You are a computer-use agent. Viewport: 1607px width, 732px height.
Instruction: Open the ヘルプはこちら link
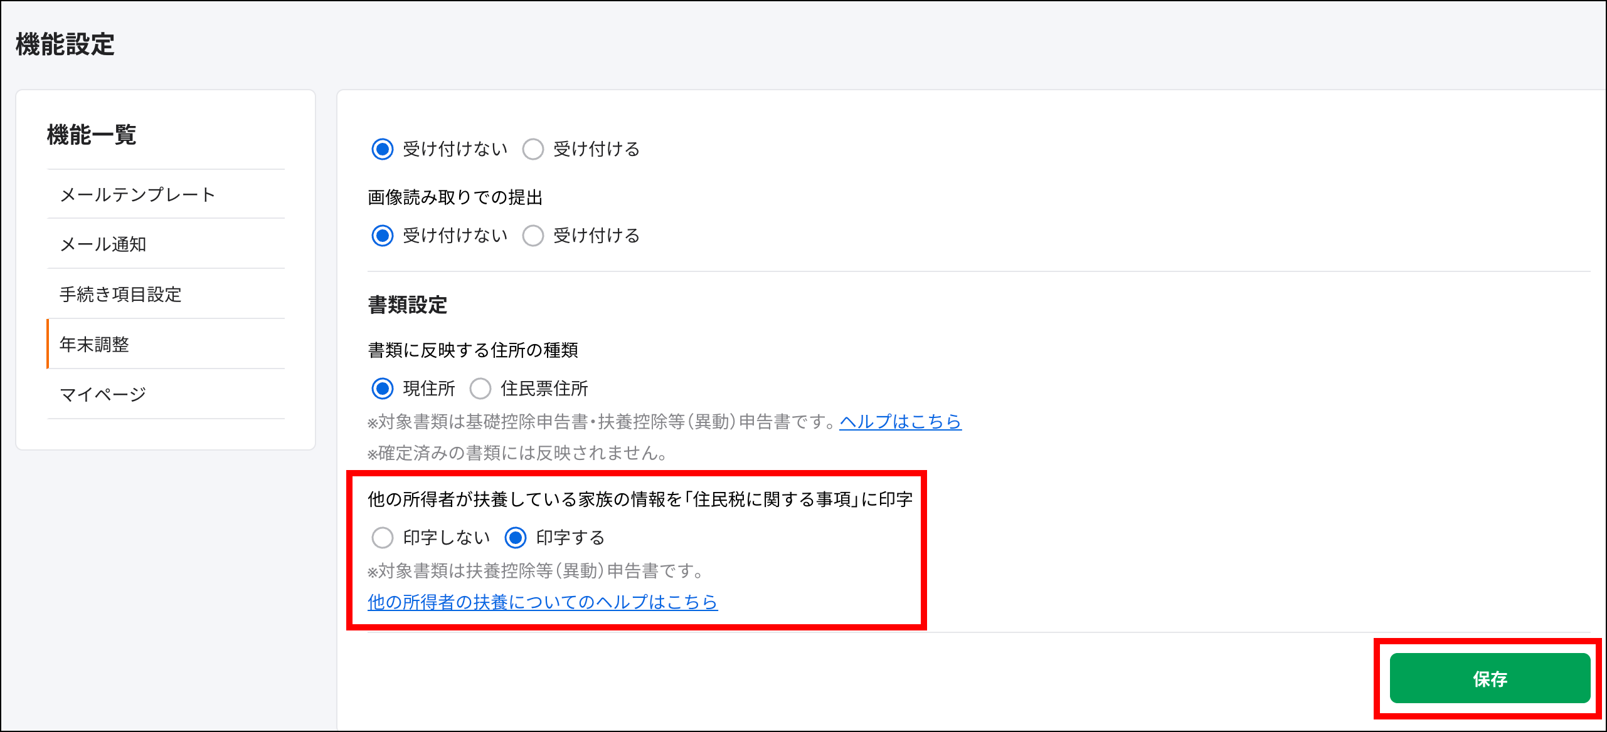[900, 422]
